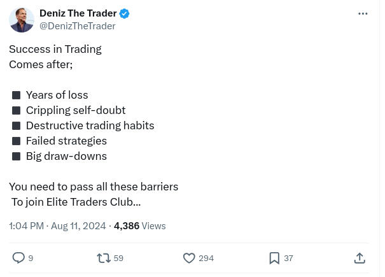Viewport: 385px width, 277px height.
Task: Click the "Success in Trading" tweet text
Action: (55, 49)
